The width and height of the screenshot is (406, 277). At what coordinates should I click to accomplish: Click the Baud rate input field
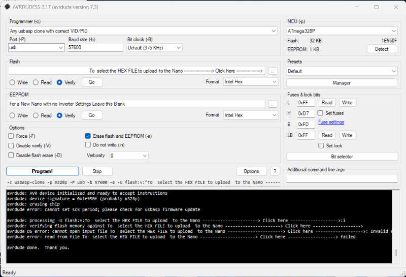tap(95, 48)
